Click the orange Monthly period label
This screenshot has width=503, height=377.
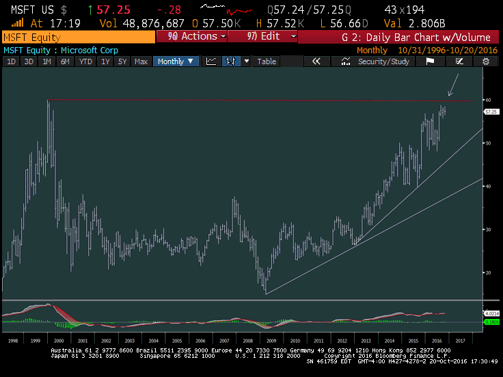[x=372, y=50]
